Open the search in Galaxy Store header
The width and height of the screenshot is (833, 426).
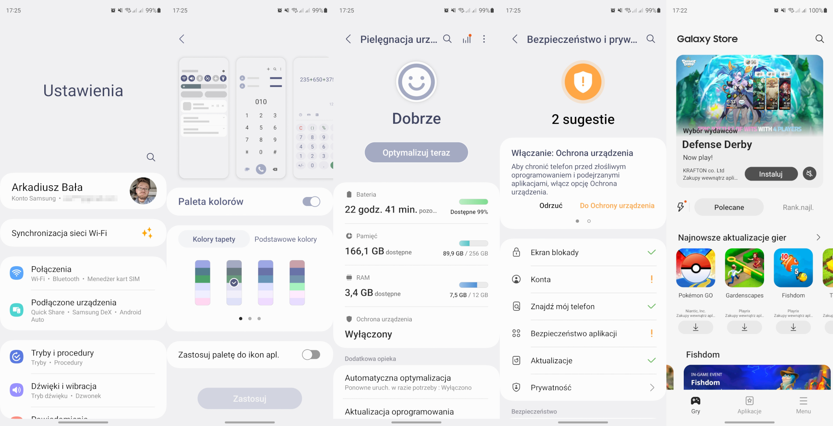[819, 39]
